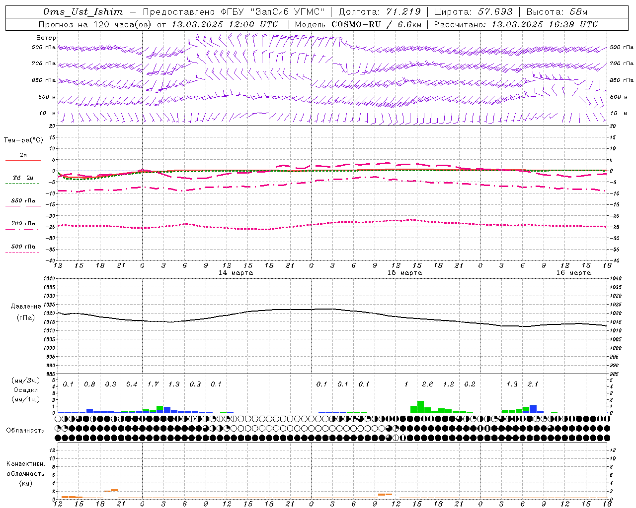This screenshot has width=636, height=508.
Task: Click the Конвективн. облачность panel label
Action: (x=25, y=469)
